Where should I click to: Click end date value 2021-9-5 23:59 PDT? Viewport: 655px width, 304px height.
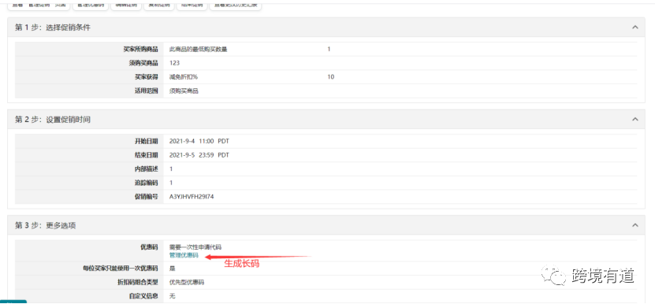[199, 155]
